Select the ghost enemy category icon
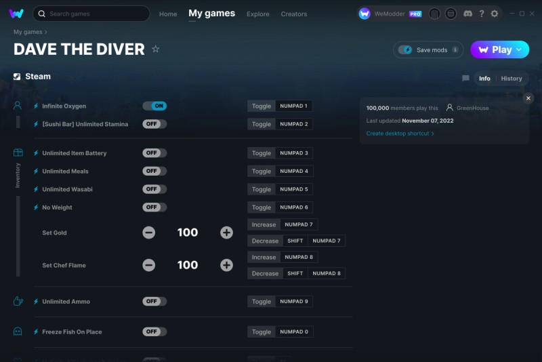This screenshot has height=362, width=542. (x=18, y=331)
